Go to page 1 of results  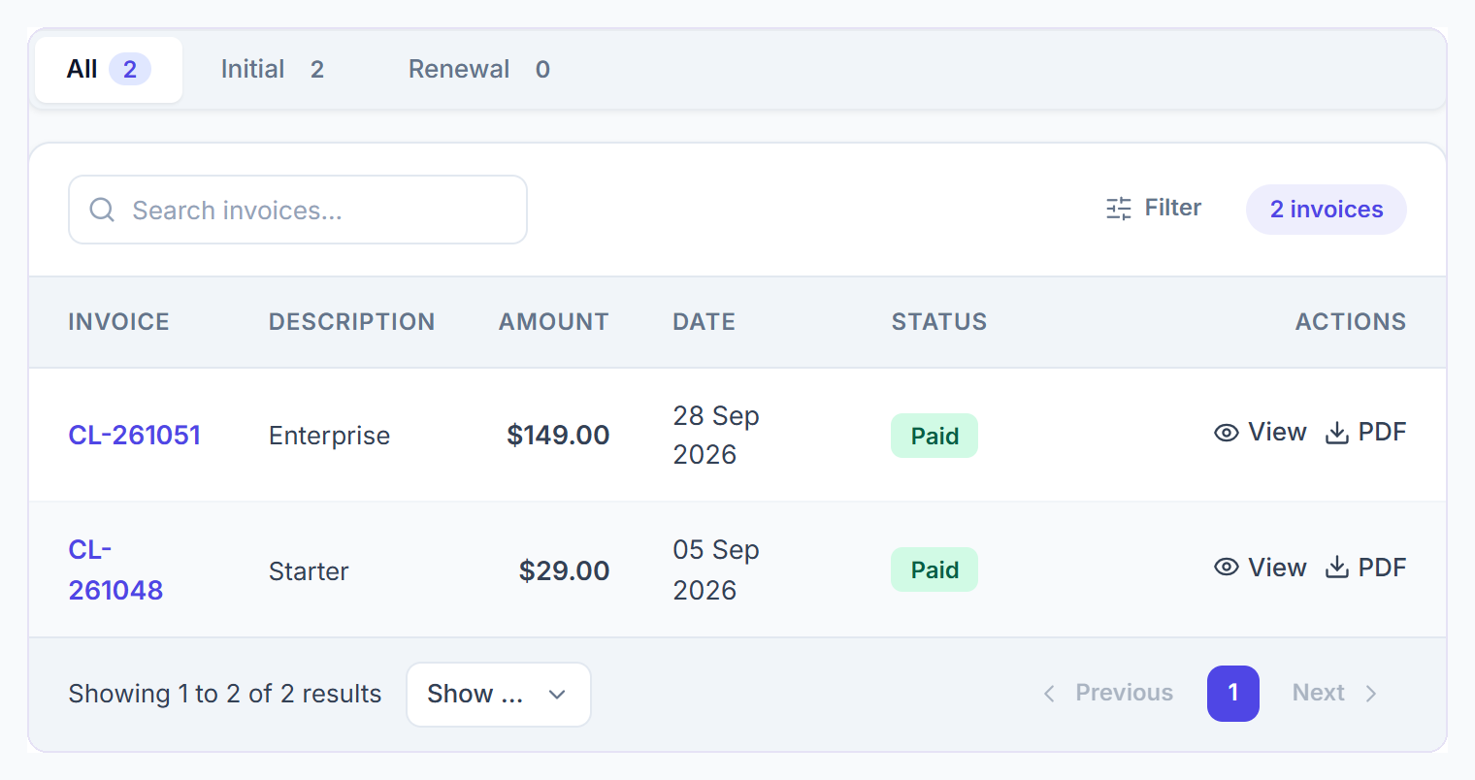tap(1233, 694)
